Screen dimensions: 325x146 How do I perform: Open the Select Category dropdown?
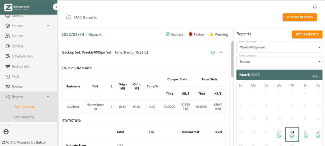coord(279,61)
